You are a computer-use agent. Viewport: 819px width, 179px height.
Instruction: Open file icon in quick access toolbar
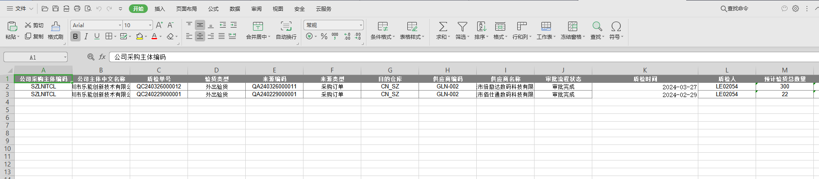point(45,9)
